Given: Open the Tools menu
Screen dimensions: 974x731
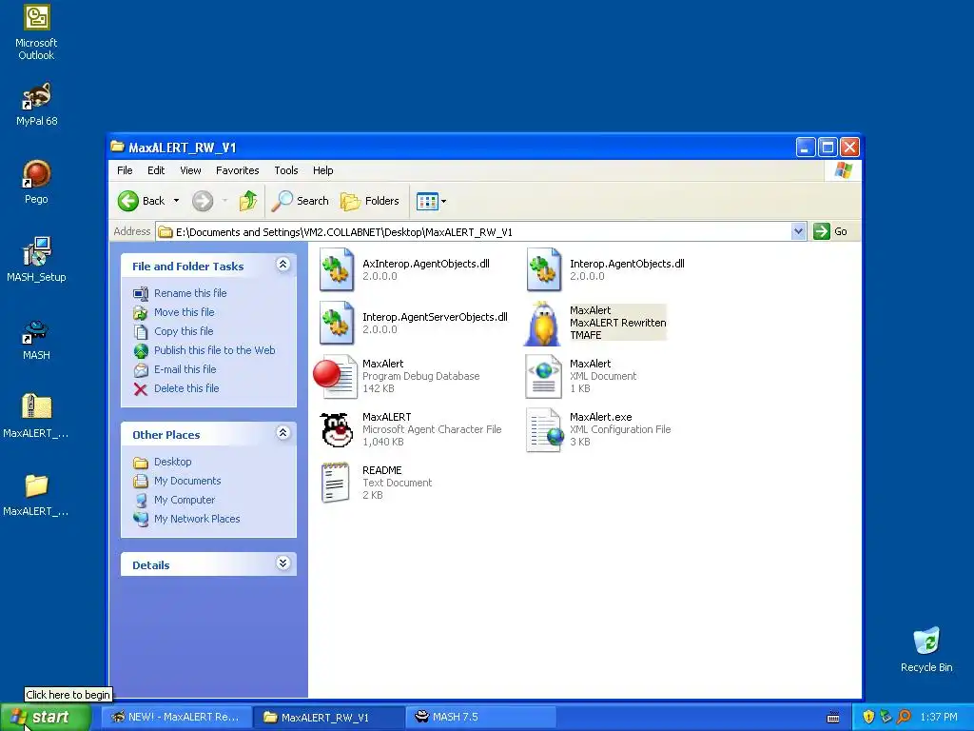Looking at the screenshot, I should 286,170.
